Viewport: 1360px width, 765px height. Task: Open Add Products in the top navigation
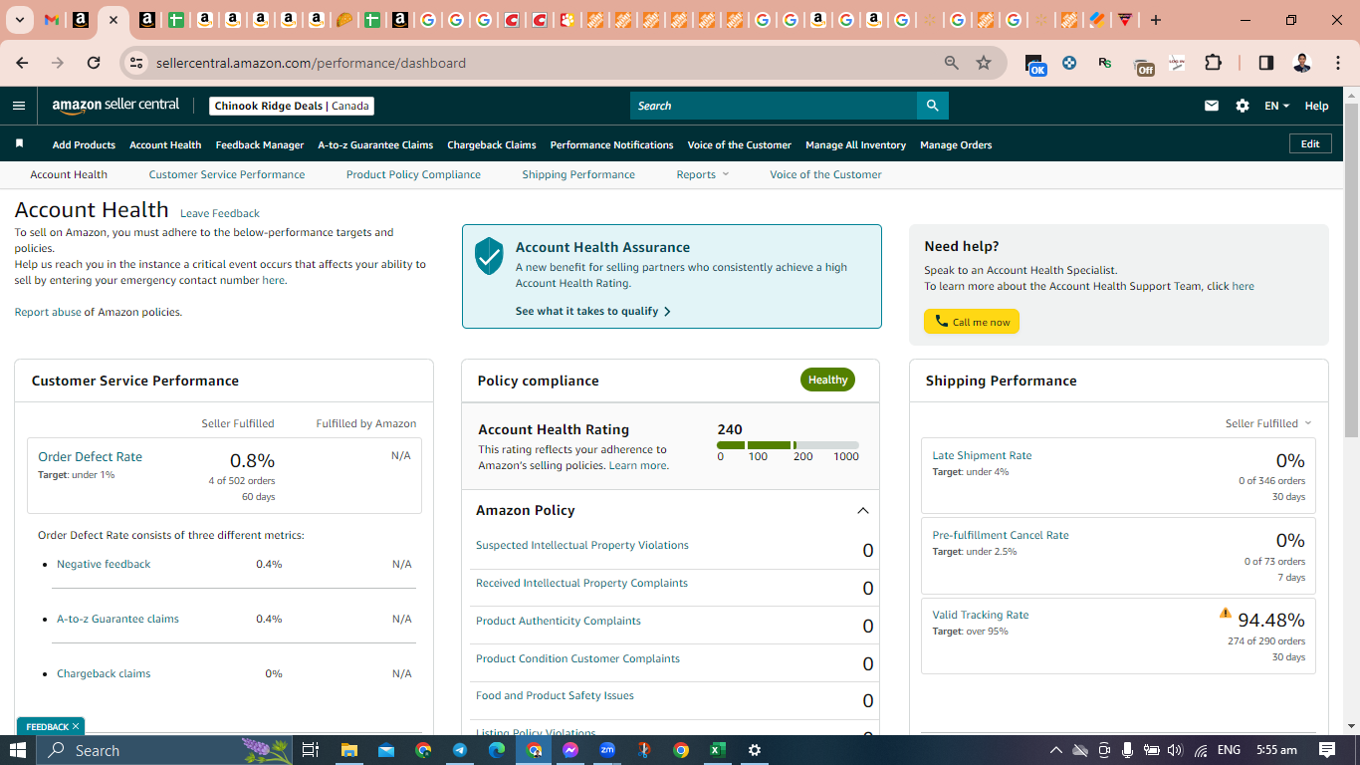[84, 144]
